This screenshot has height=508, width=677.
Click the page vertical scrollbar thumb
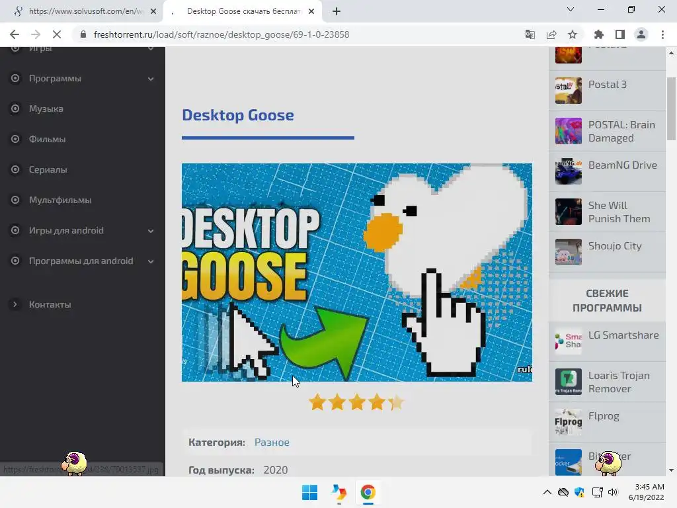[671, 109]
